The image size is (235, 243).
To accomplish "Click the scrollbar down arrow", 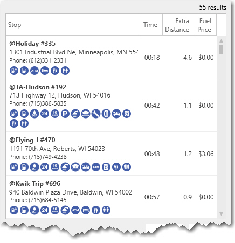I will [222, 214].
